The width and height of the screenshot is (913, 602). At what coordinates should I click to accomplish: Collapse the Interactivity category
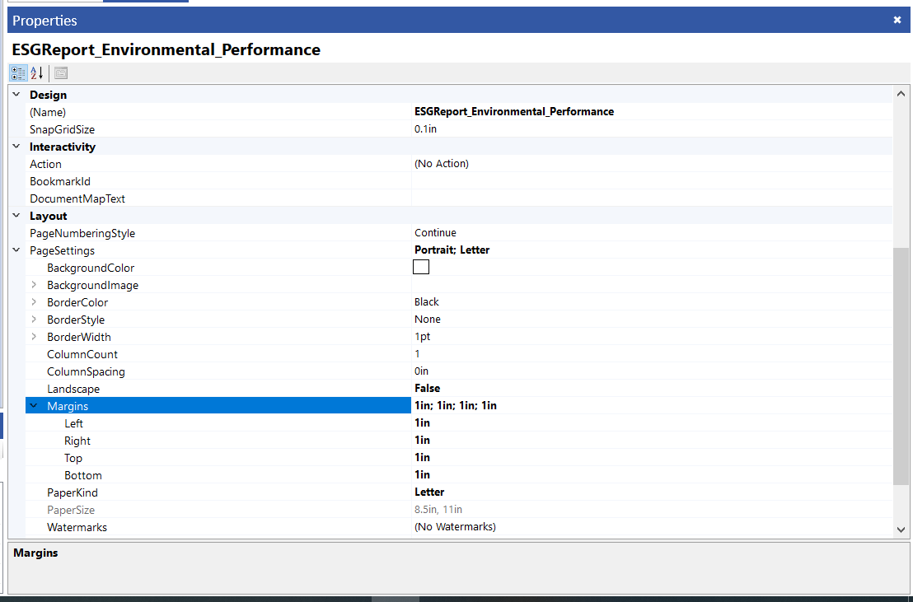click(x=16, y=147)
